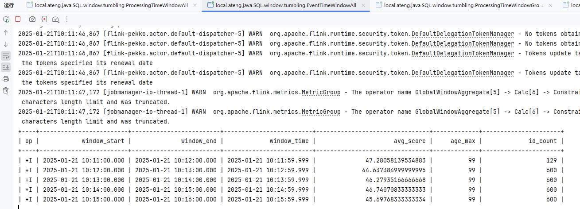Image resolution: width=580 pixels, height=209 pixels.
Task: Take a thread dump with camera icon
Action: 32,19
